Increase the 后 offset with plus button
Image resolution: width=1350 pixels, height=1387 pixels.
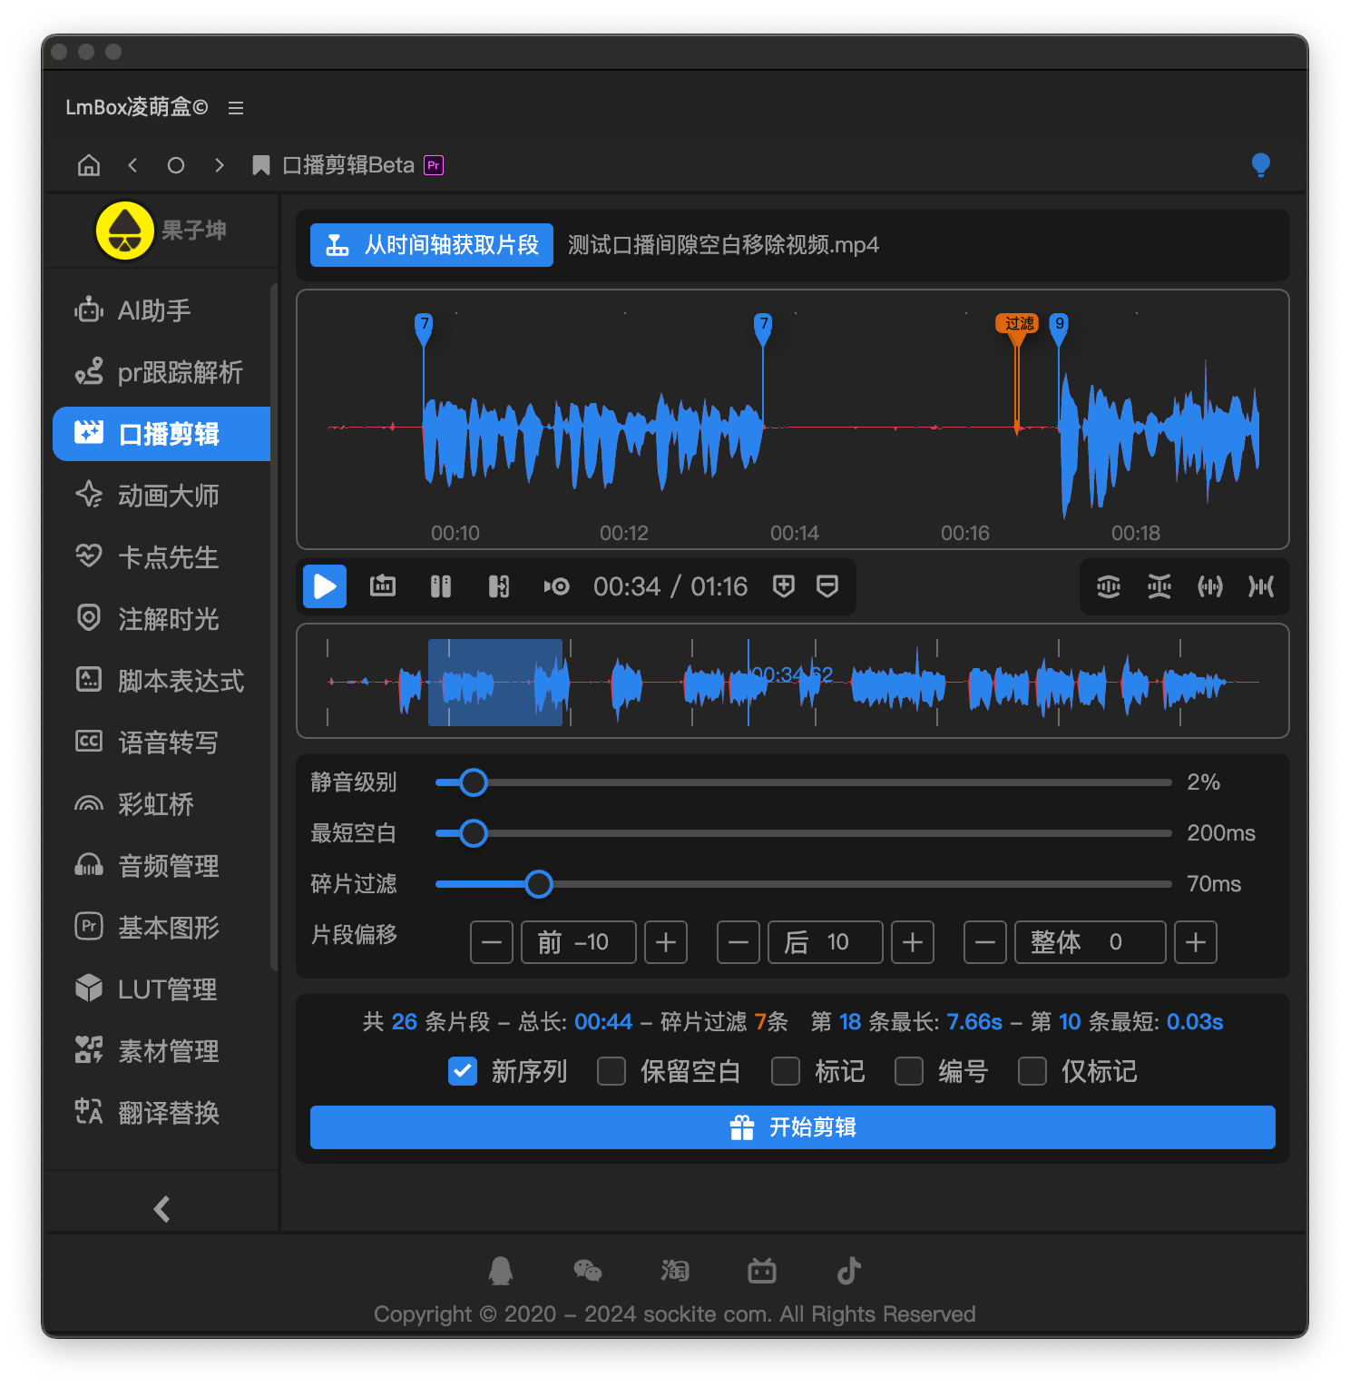(x=913, y=942)
